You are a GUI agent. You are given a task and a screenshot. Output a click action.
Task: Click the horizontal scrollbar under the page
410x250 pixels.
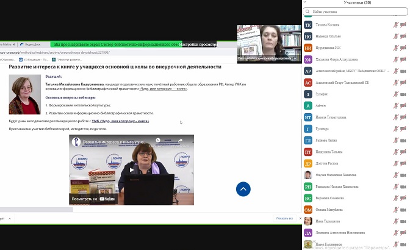coord(37,210)
